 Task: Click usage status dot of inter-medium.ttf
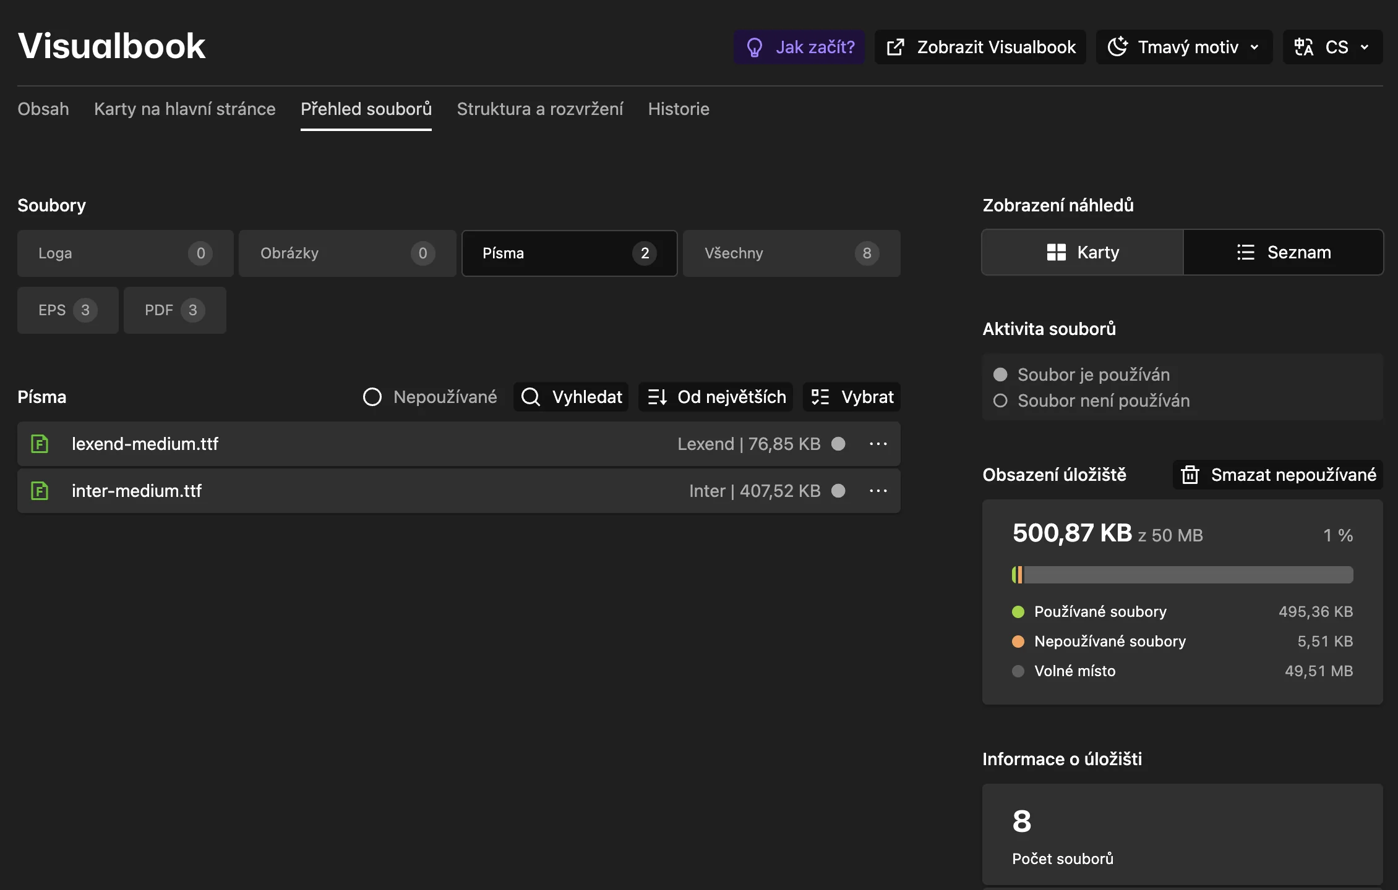(838, 491)
